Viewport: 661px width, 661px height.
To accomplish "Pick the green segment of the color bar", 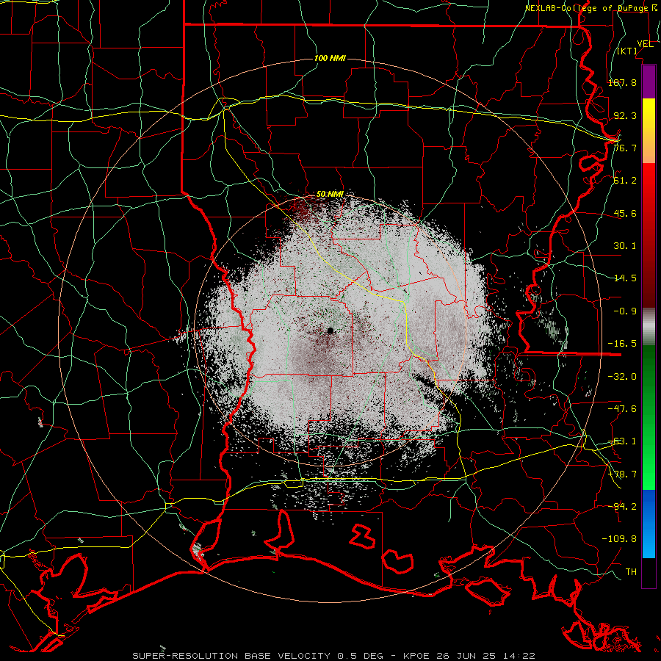I will [x=649, y=417].
